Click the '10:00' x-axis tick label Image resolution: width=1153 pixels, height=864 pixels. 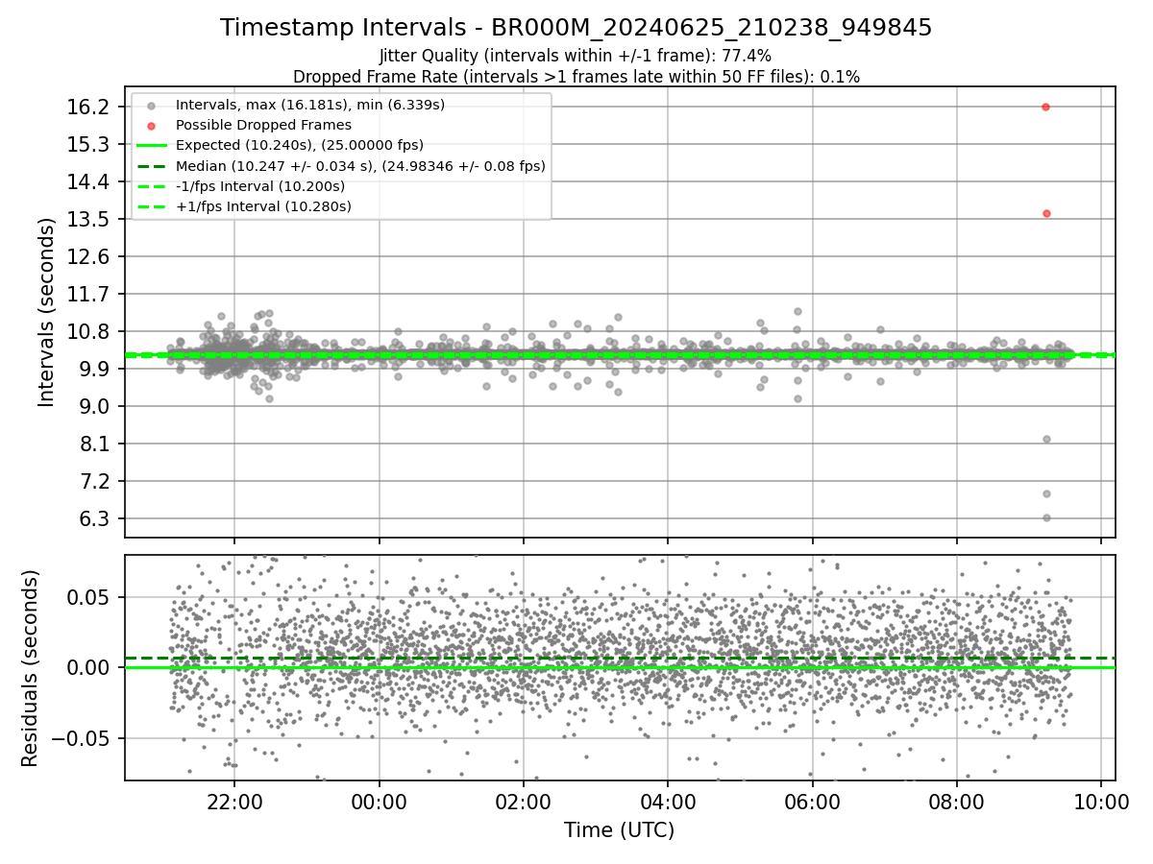(1101, 802)
